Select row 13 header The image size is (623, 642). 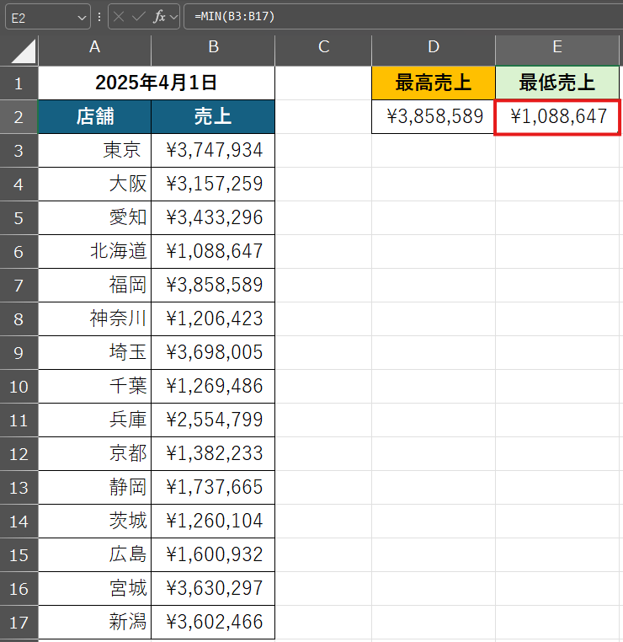19,488
